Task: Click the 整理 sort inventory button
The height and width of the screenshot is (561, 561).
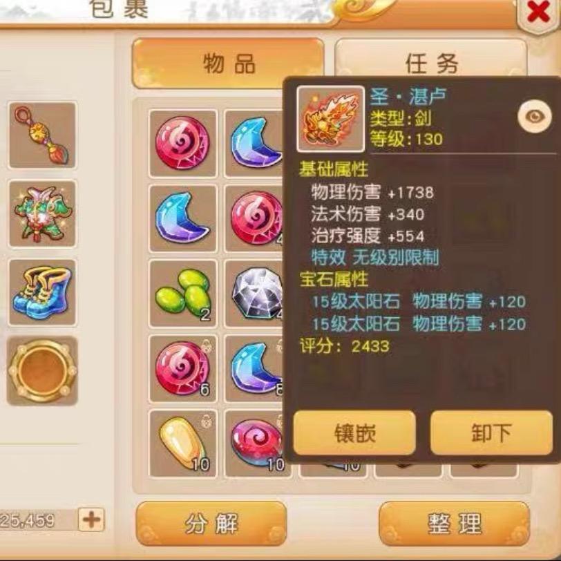Action: click(x=454, y=524)
